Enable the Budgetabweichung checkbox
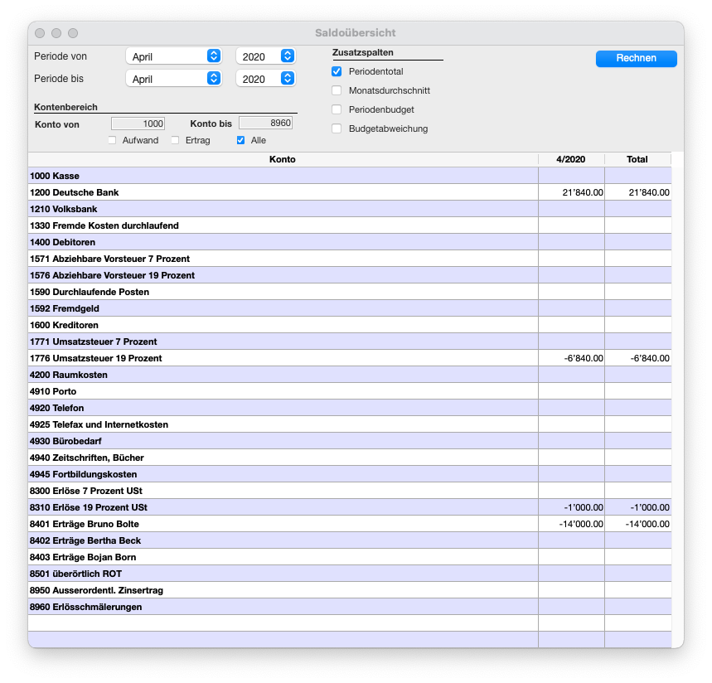 pyautogui.click(x=337, y=128)
